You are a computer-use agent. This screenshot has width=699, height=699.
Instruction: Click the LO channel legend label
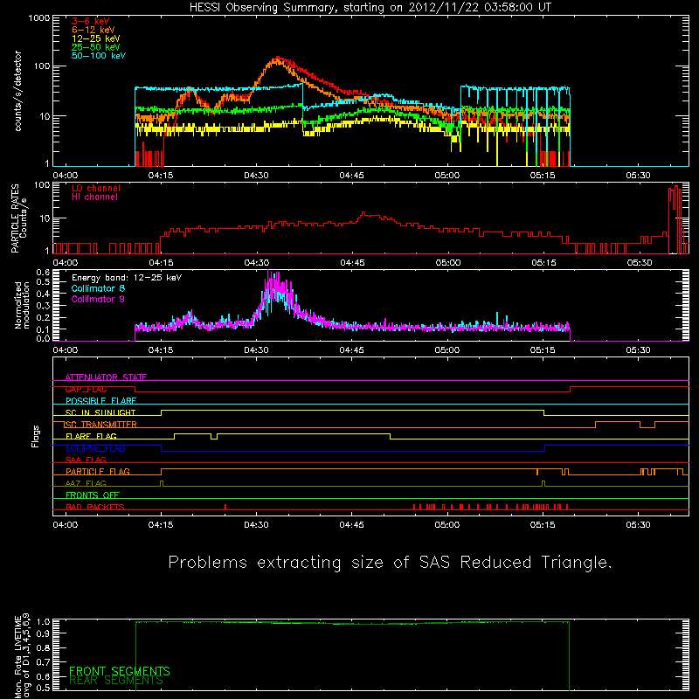96,188
